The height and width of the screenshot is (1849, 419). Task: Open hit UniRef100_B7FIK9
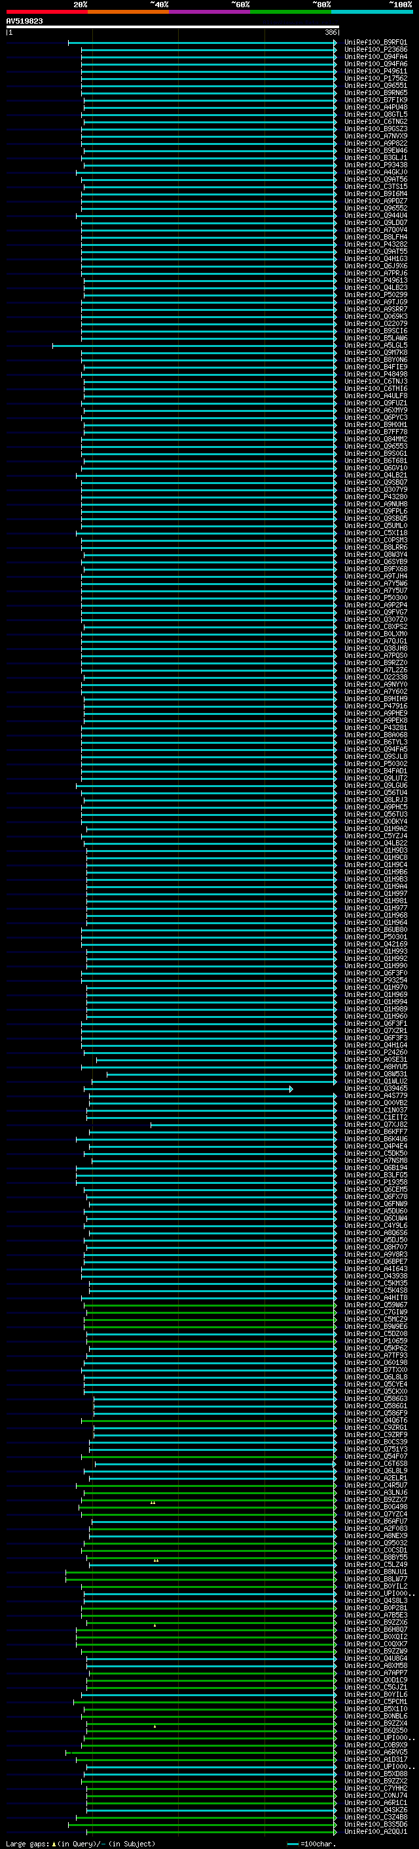[x=376, y=100]
